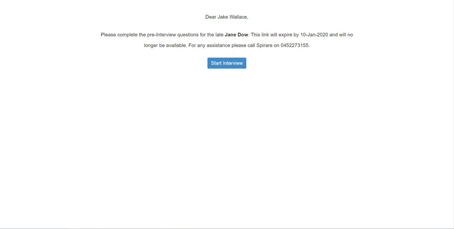
Task: Click the phone number 0452273155
Action: click(295, 45)
